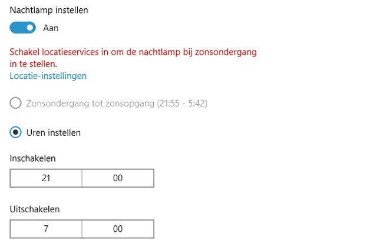Image resolution: width=370 pixels, height=250 pixels.
Task: Open the Uitschakelen minutes field showing 00
Action: coord(118,229)
